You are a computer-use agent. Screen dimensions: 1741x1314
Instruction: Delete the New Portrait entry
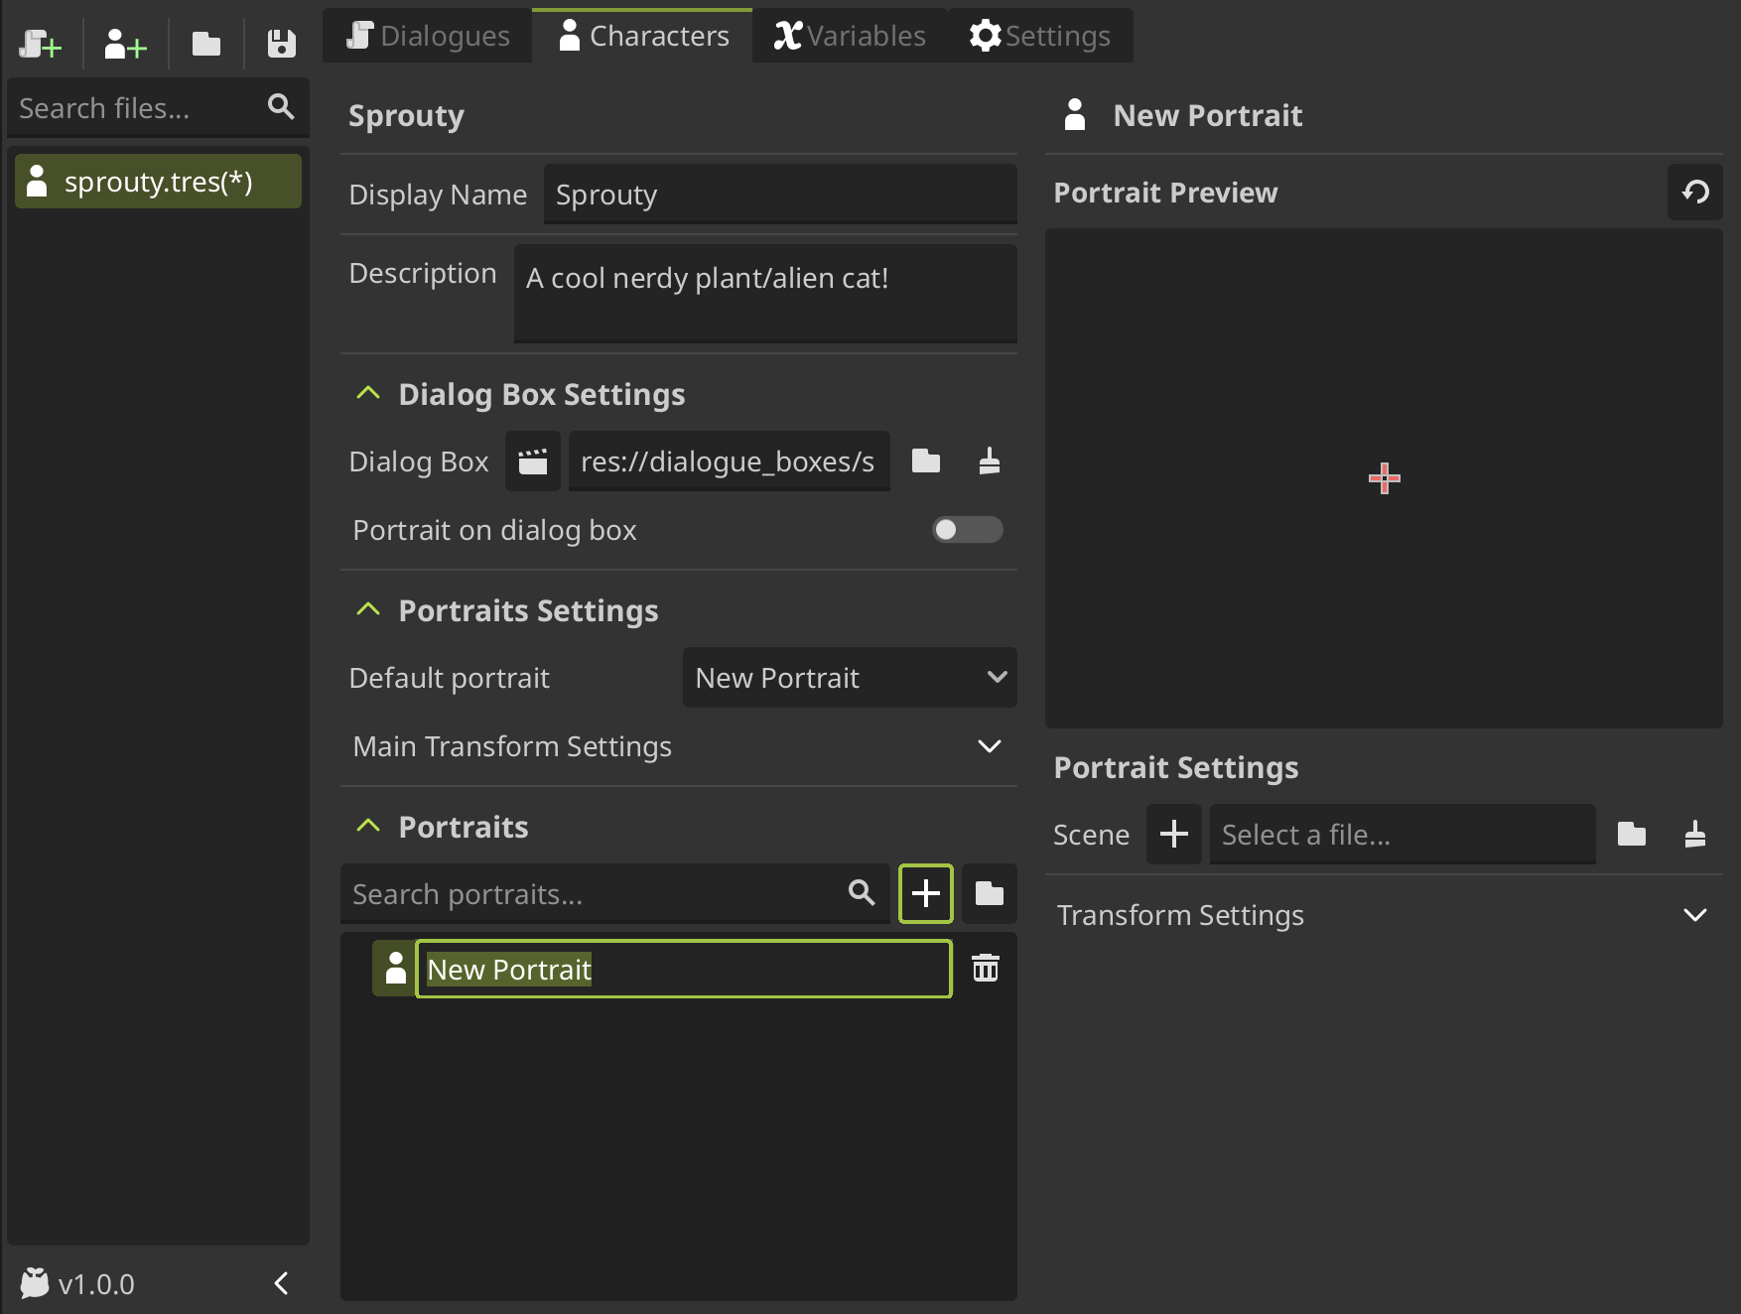click(985, 969)
